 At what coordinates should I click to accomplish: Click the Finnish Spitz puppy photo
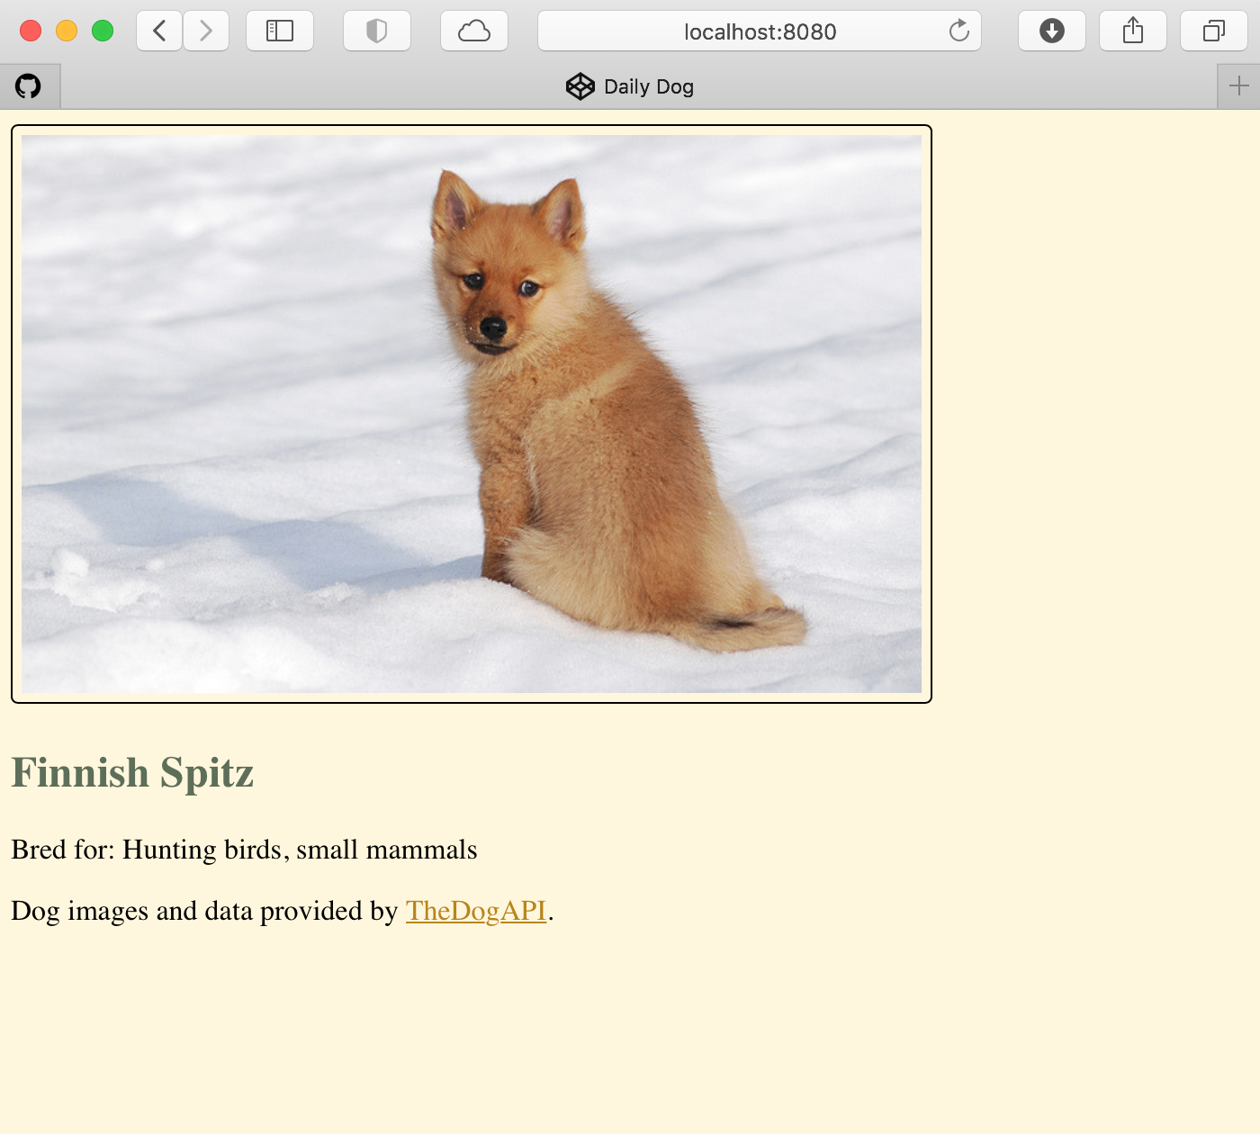tap(472, 414)
